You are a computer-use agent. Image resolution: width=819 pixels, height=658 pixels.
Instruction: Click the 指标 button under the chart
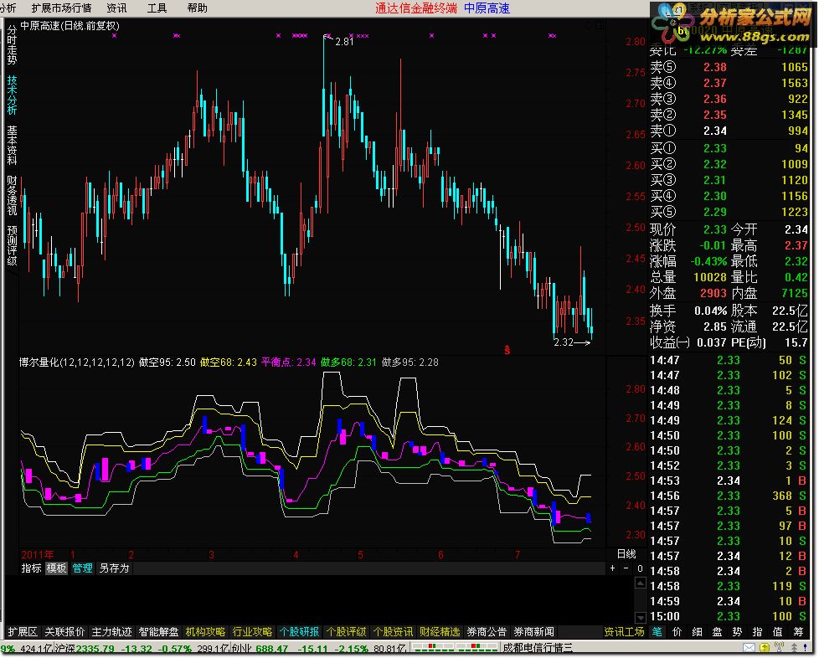click(31, 568)
